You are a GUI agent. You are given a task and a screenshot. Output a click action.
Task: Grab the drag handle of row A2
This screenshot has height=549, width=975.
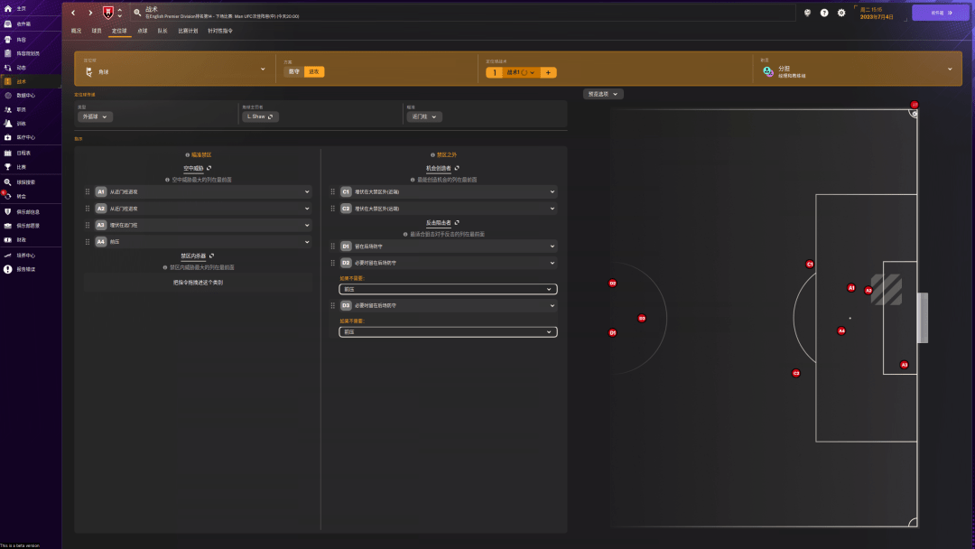coord(88,209)
